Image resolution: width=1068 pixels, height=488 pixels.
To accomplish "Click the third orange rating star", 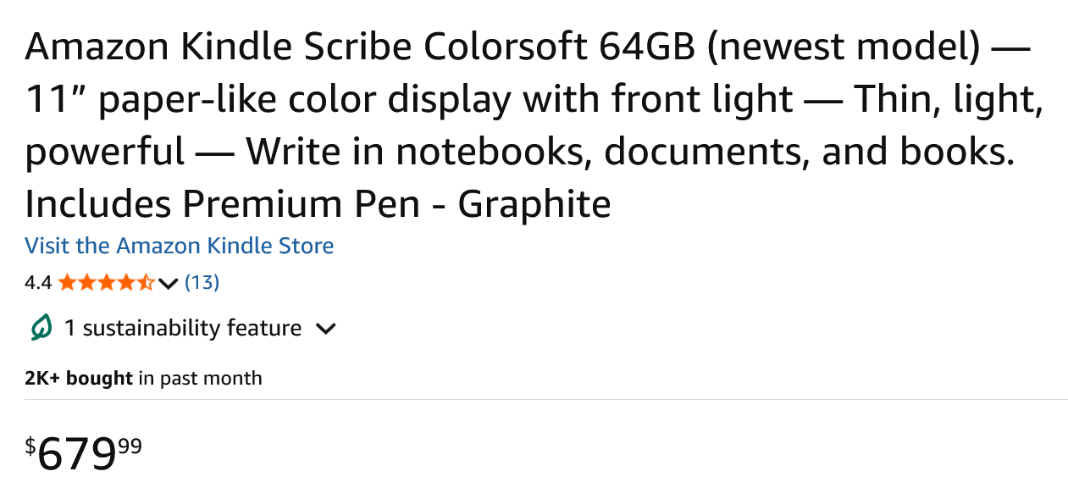I will pos(107,282).
